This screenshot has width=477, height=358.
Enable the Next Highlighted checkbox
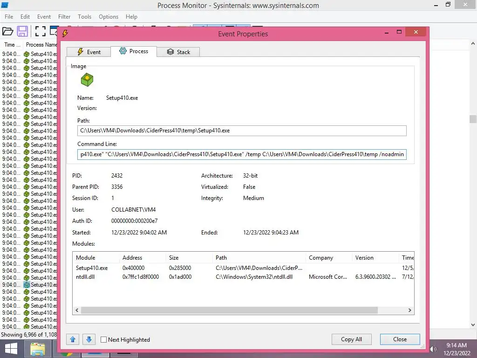point(104,339)
